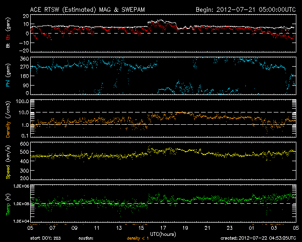Click the red 'Bz' axis label
The width and height of the screenshot is (302, 242).
coord(8,37)
